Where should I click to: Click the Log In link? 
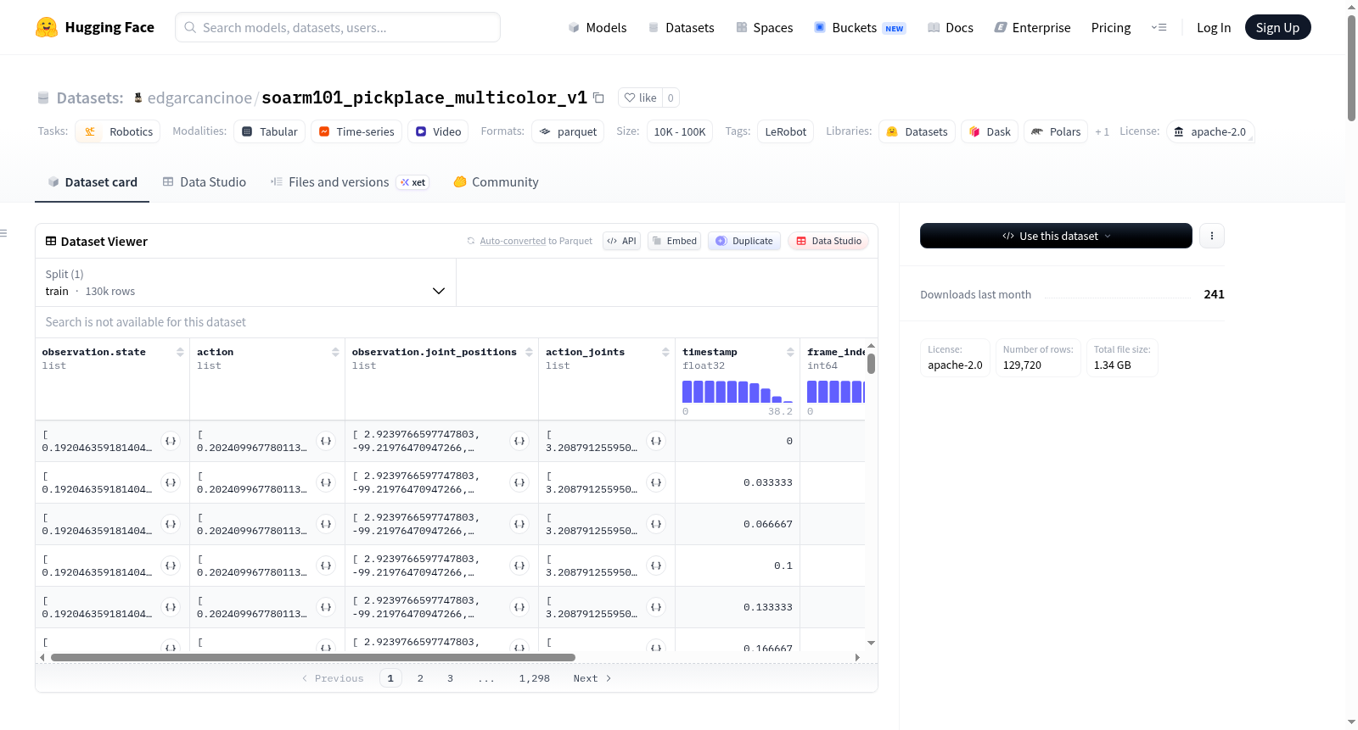tap(1214, 27)
